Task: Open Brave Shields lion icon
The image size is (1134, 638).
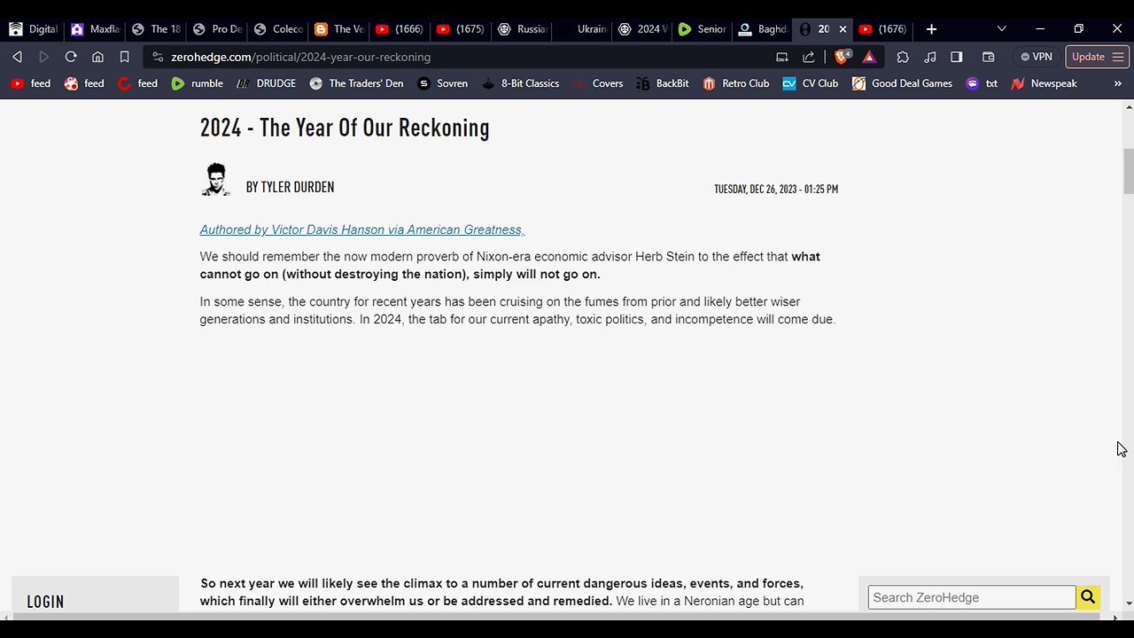Action: 843,57
